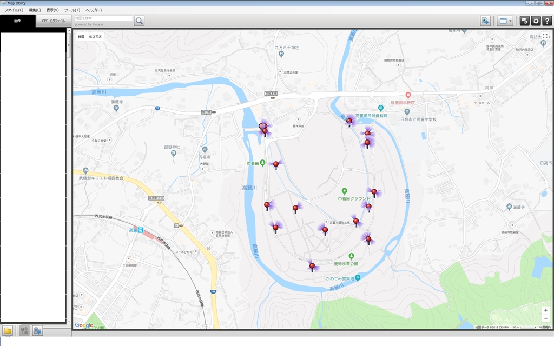Viewport: 554px width, 346px height.
Task: Open the ヘルプ(H) menu
Action: tap(94, 10)
